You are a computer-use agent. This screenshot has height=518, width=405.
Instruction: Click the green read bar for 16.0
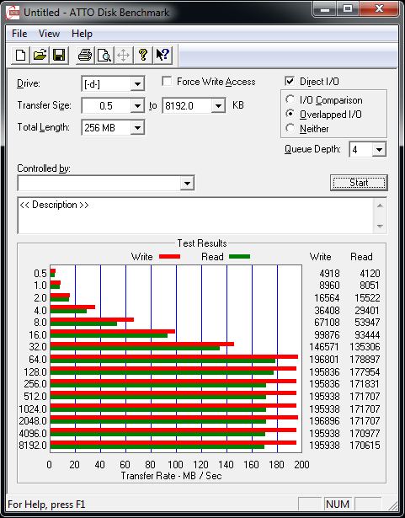click(109, 335)
